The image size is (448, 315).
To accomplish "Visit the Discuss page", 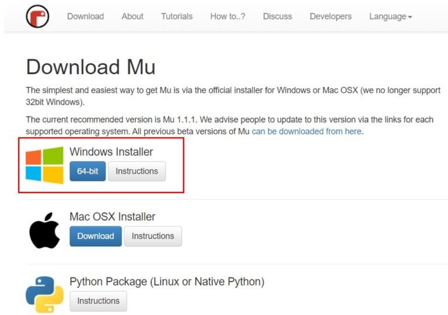I will [277, 16].
